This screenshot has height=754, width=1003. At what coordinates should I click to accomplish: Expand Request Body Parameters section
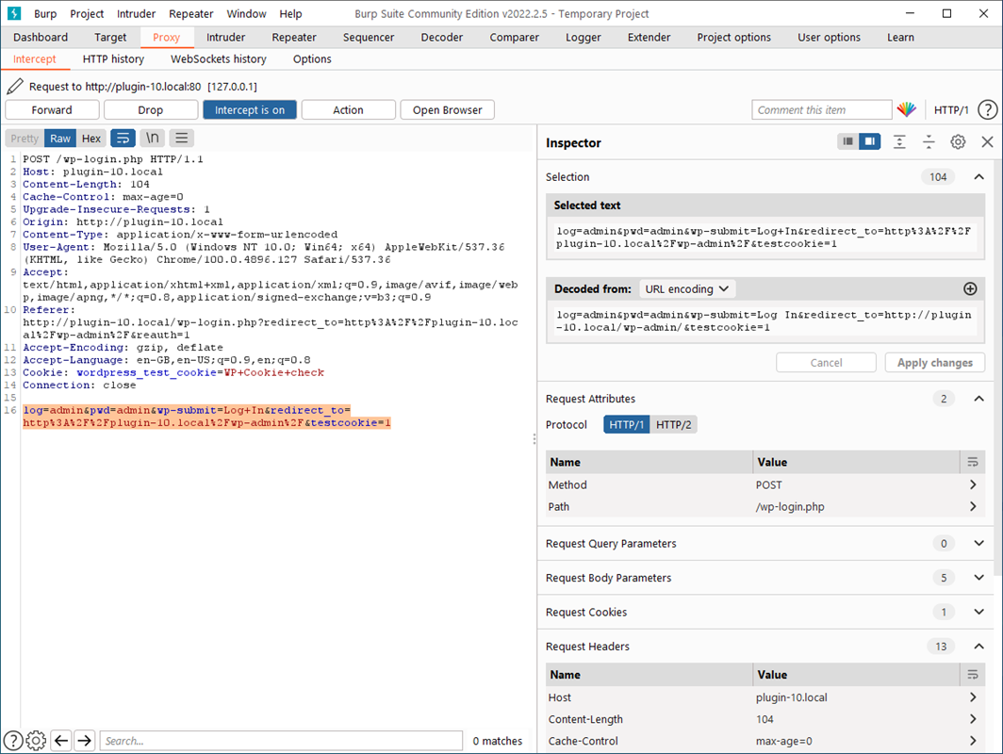978,578
